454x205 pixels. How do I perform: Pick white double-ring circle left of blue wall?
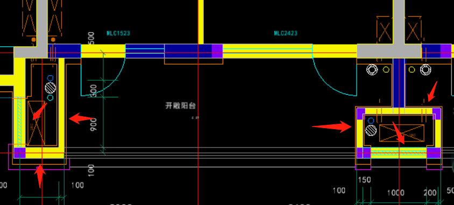(x=372, y=69)
